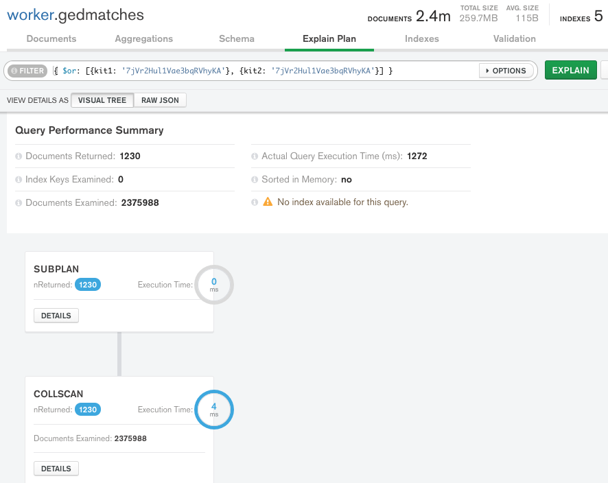The width and height of the screenshot is (608, 483).
Task: Open the Documents tab
Action: (51, 39)
